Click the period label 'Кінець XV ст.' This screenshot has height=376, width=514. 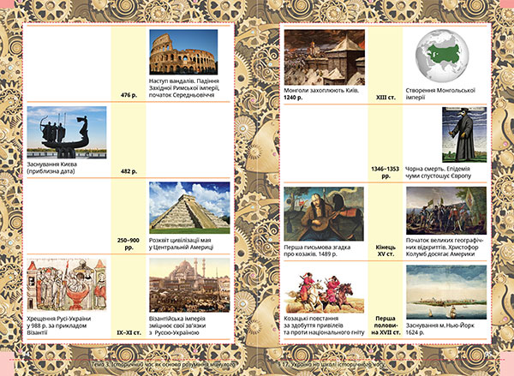(x=385, y=251)
